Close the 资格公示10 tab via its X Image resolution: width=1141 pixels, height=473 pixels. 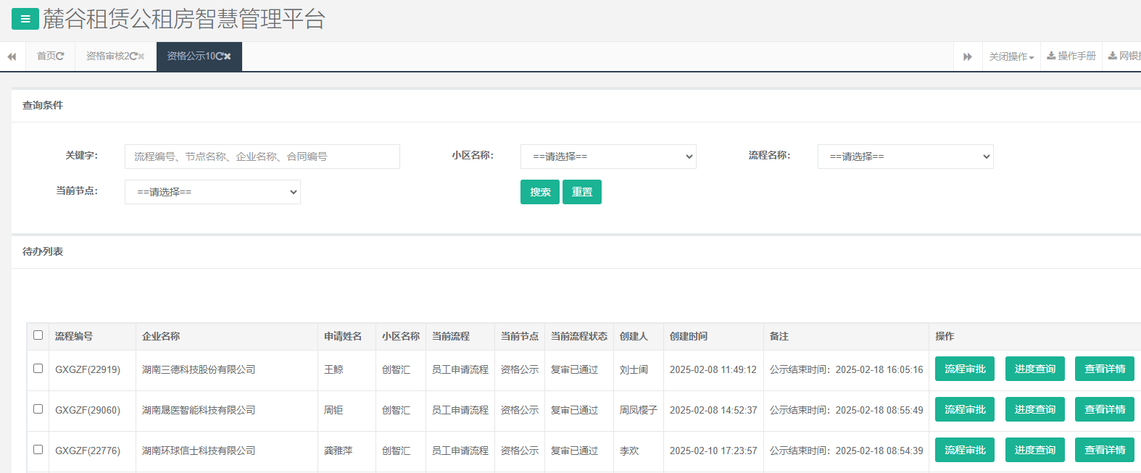[x=228, y=56]
